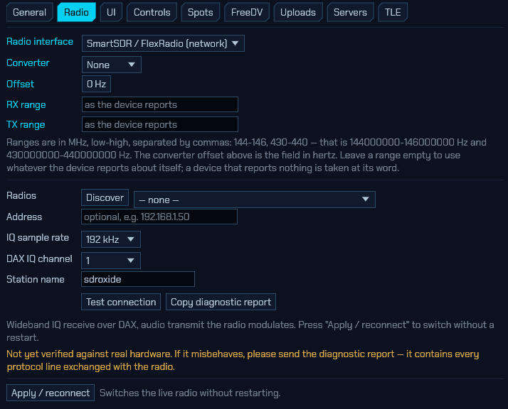This screenshot has height=409, width=508.
Task: Click the RX range label
Action: click(x=26, y=105)
